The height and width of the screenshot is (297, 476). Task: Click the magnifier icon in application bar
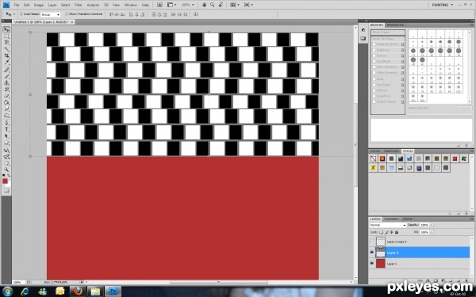coord(212,5)
